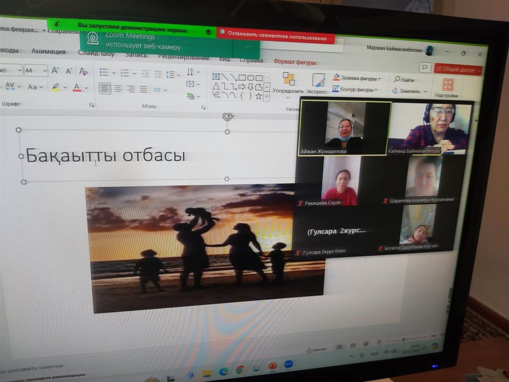Screen dimensions: 509x382
Task: Click the clear formatting icon
Action: [x=83, y=71]
